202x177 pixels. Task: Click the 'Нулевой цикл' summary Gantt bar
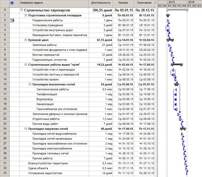(x=170, y=40)
